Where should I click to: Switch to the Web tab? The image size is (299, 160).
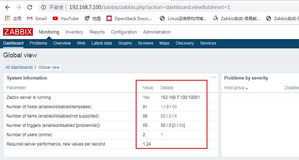tap(81, 43)
